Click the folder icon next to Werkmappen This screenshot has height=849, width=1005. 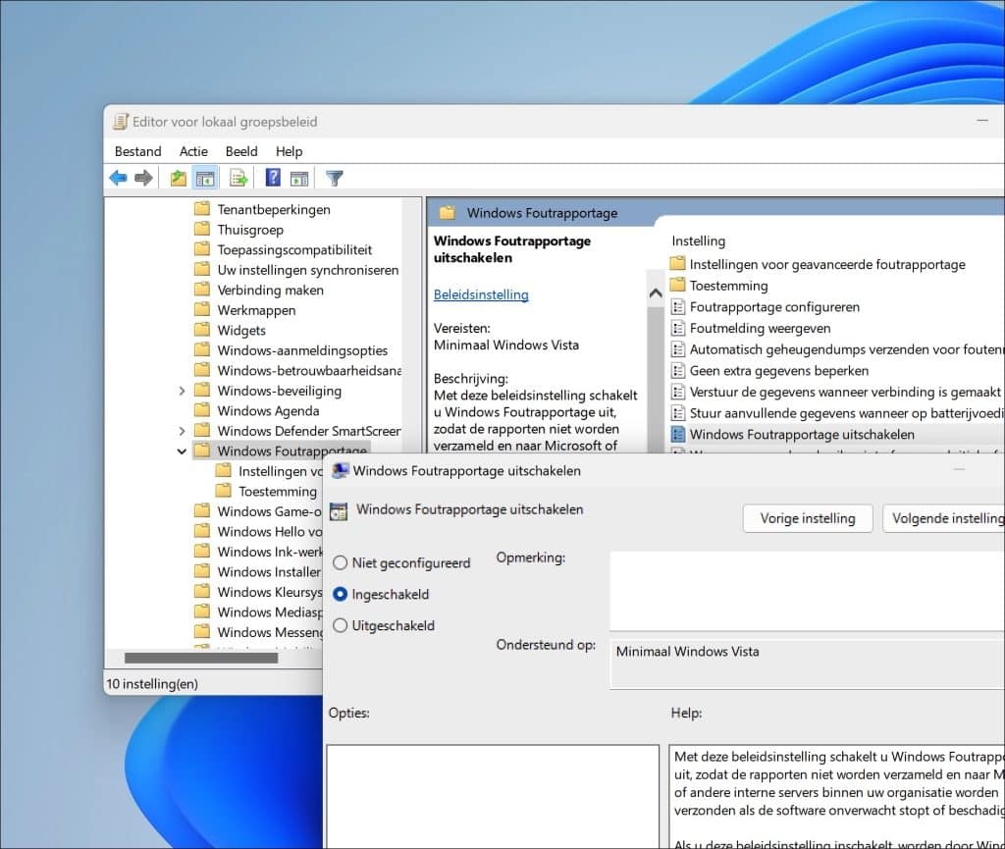point(202,309)
